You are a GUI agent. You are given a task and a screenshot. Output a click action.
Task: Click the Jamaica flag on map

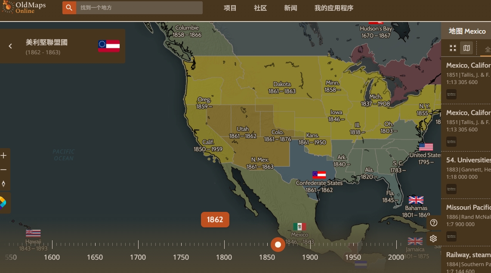coord(415,241)
